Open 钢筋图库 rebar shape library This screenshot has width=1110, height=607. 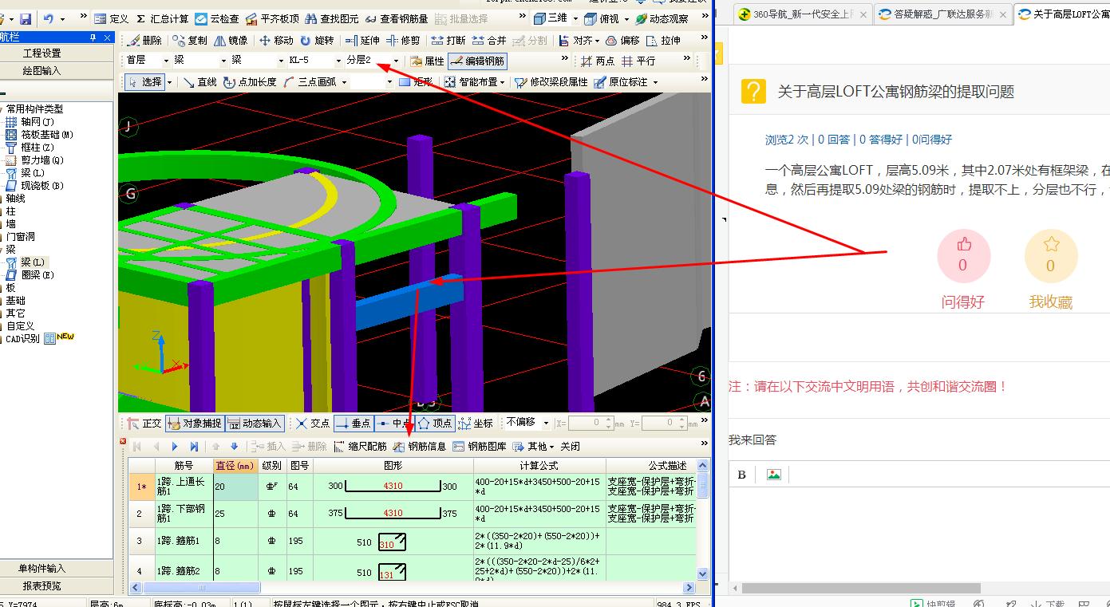[x=480, y=447]
